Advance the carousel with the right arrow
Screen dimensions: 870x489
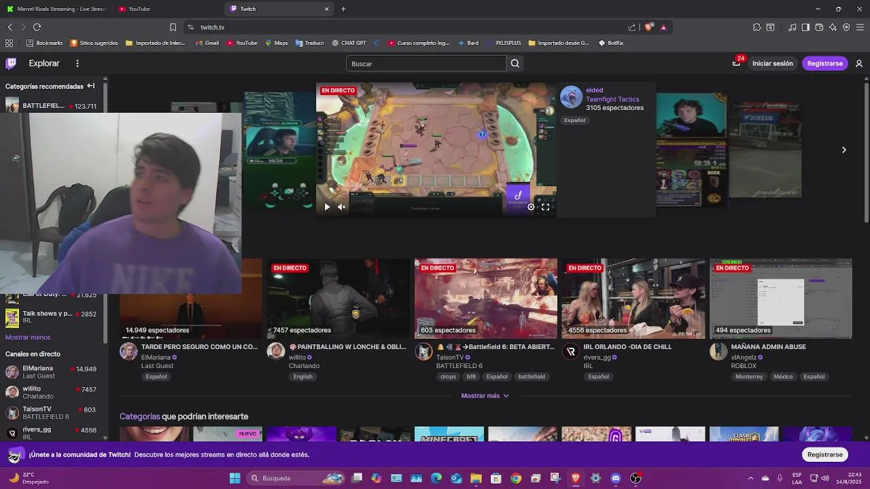click(843, 150)
